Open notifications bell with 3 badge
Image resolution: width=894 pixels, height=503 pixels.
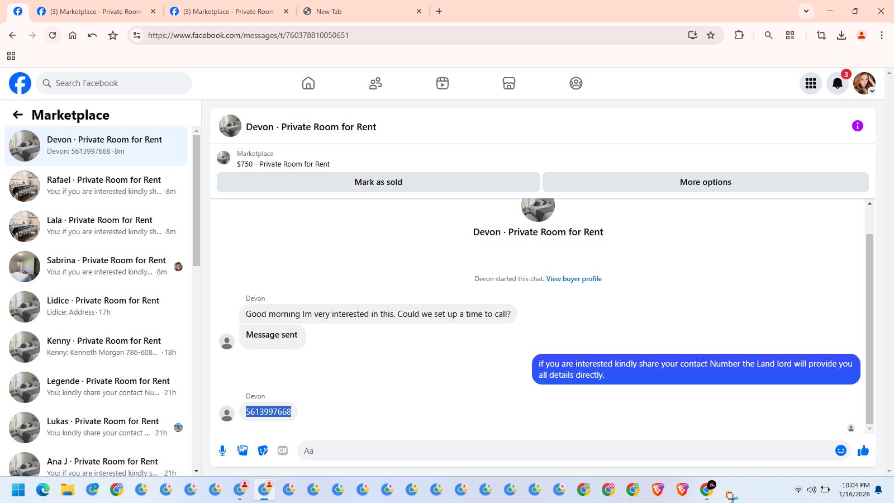tap(838, 83)
